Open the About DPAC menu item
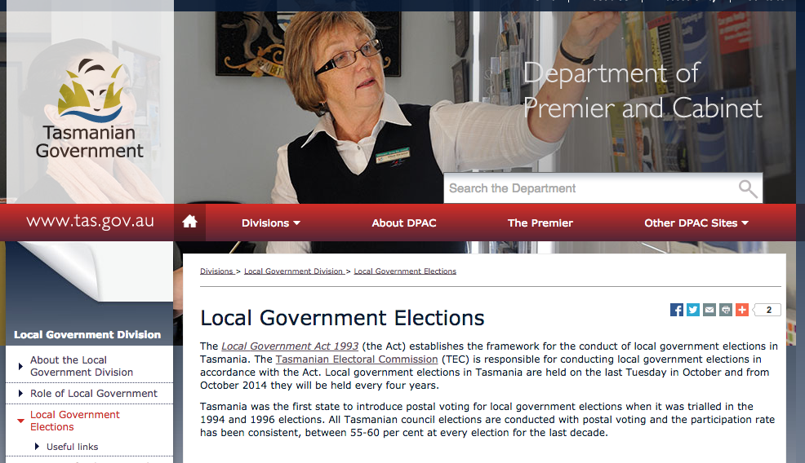 (x=404, y=223)
